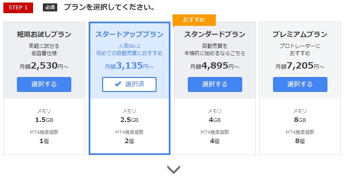Click the 月額3,135円 price text

tap(129, 66)
